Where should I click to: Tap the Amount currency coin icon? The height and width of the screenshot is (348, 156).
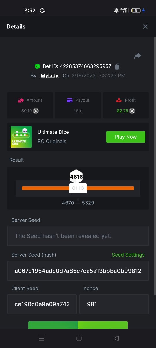point(36,111)
